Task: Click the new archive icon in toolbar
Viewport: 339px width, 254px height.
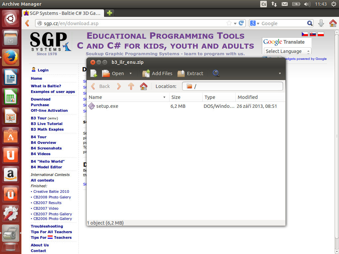Action: coord(94,73)
